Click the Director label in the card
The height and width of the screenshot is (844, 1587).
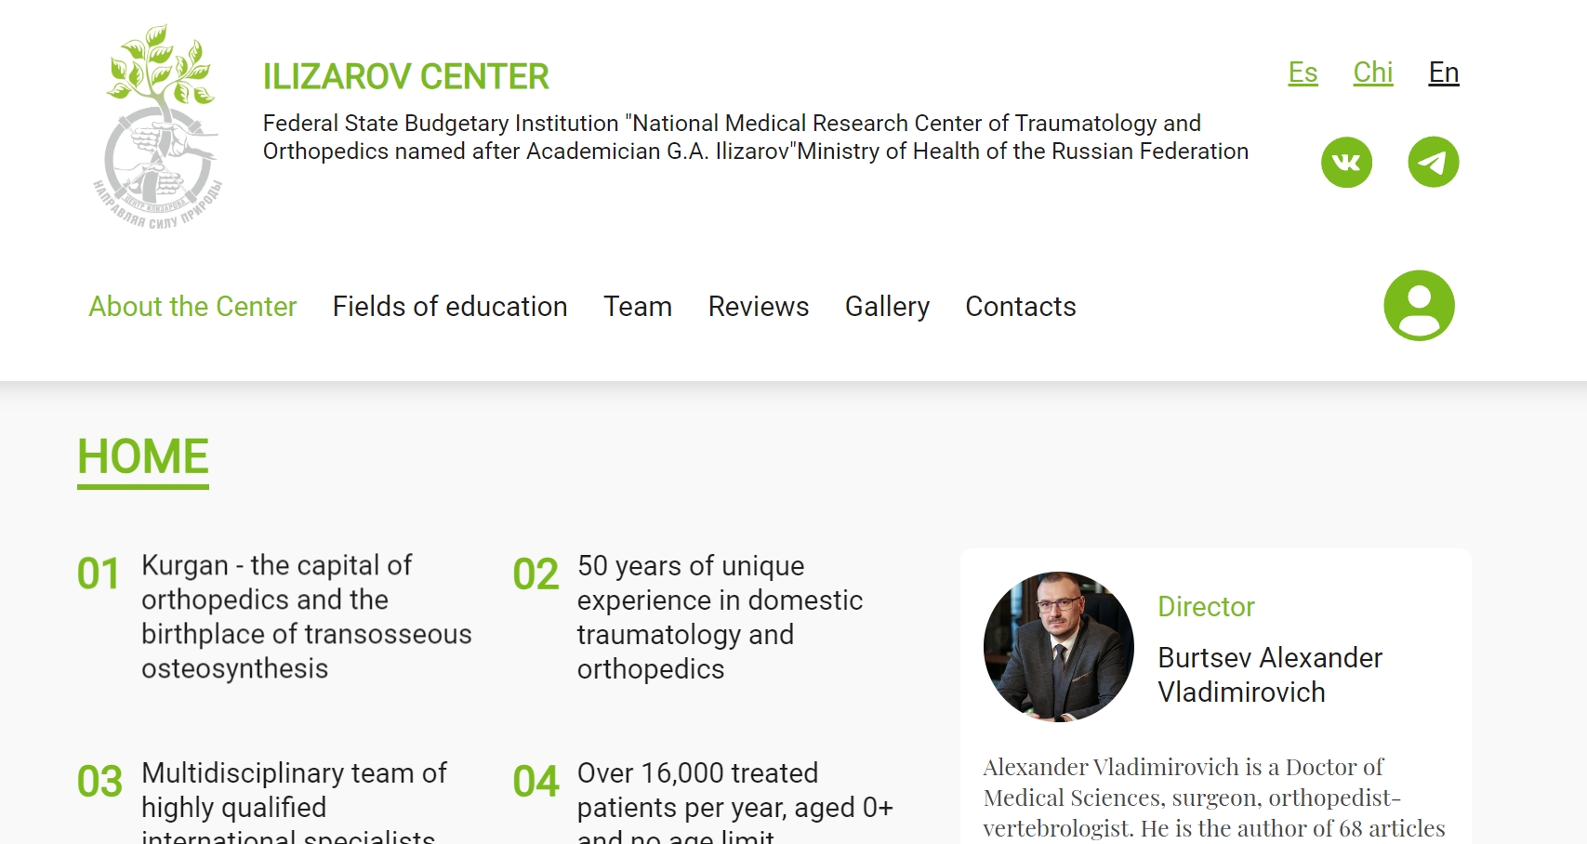pos(1206,607)
